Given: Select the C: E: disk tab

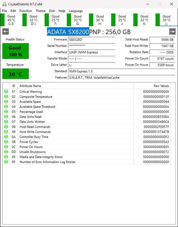Looking at the screenshot, I should 11,20.
